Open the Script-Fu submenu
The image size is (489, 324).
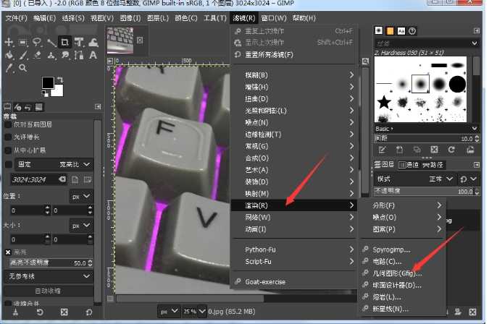coord(294,261)
